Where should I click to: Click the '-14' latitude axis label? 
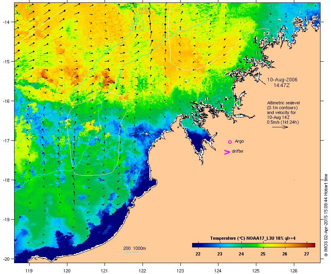click(6, 22)
